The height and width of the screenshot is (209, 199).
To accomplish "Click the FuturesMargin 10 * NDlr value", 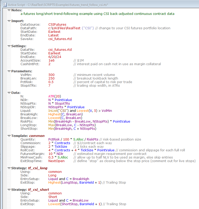I will click(56, 154).
